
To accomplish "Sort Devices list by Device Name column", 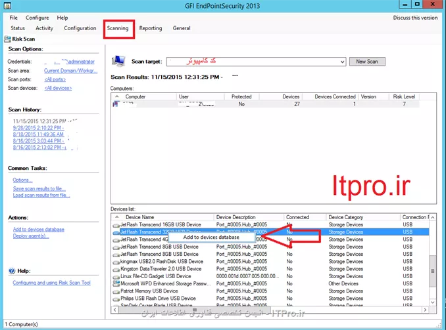I will point(139,217).
